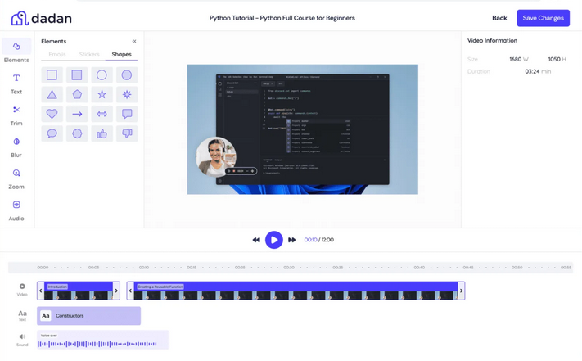Switch to the Emojis tab

(x=57, y=55)
